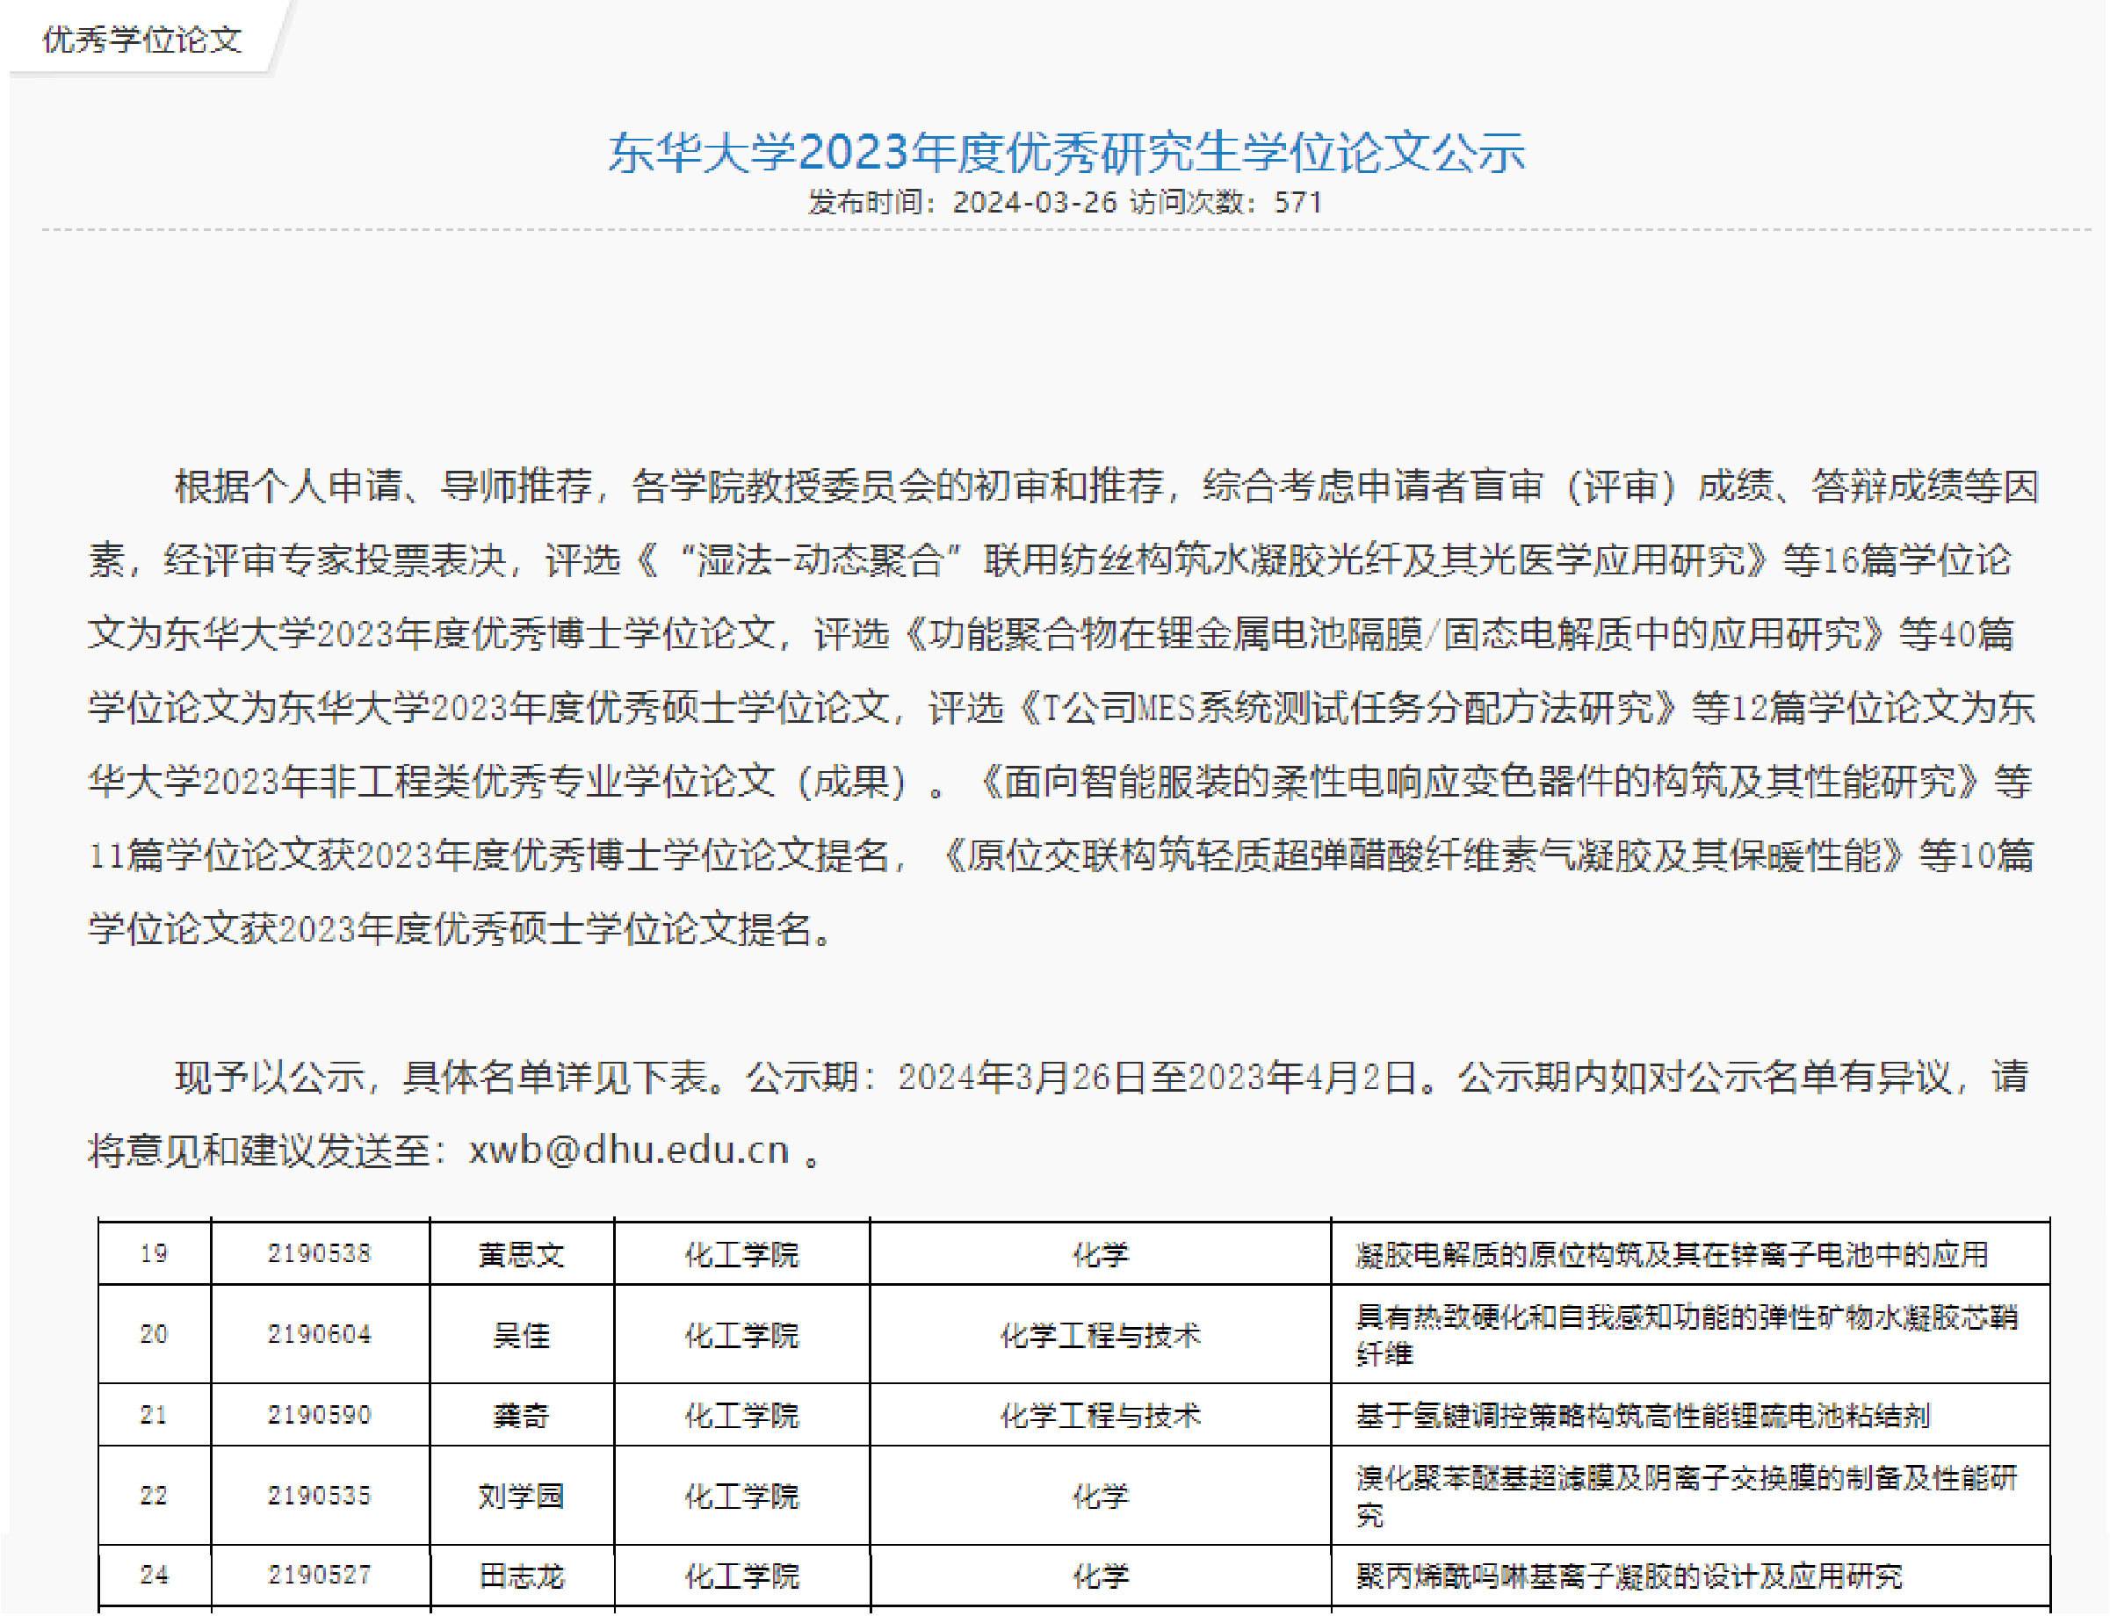This screenshot has width=2110, height=1616.
Task: Click the name 吴佳 in table
Action: pyautogui.click(x=521, y=1334)
